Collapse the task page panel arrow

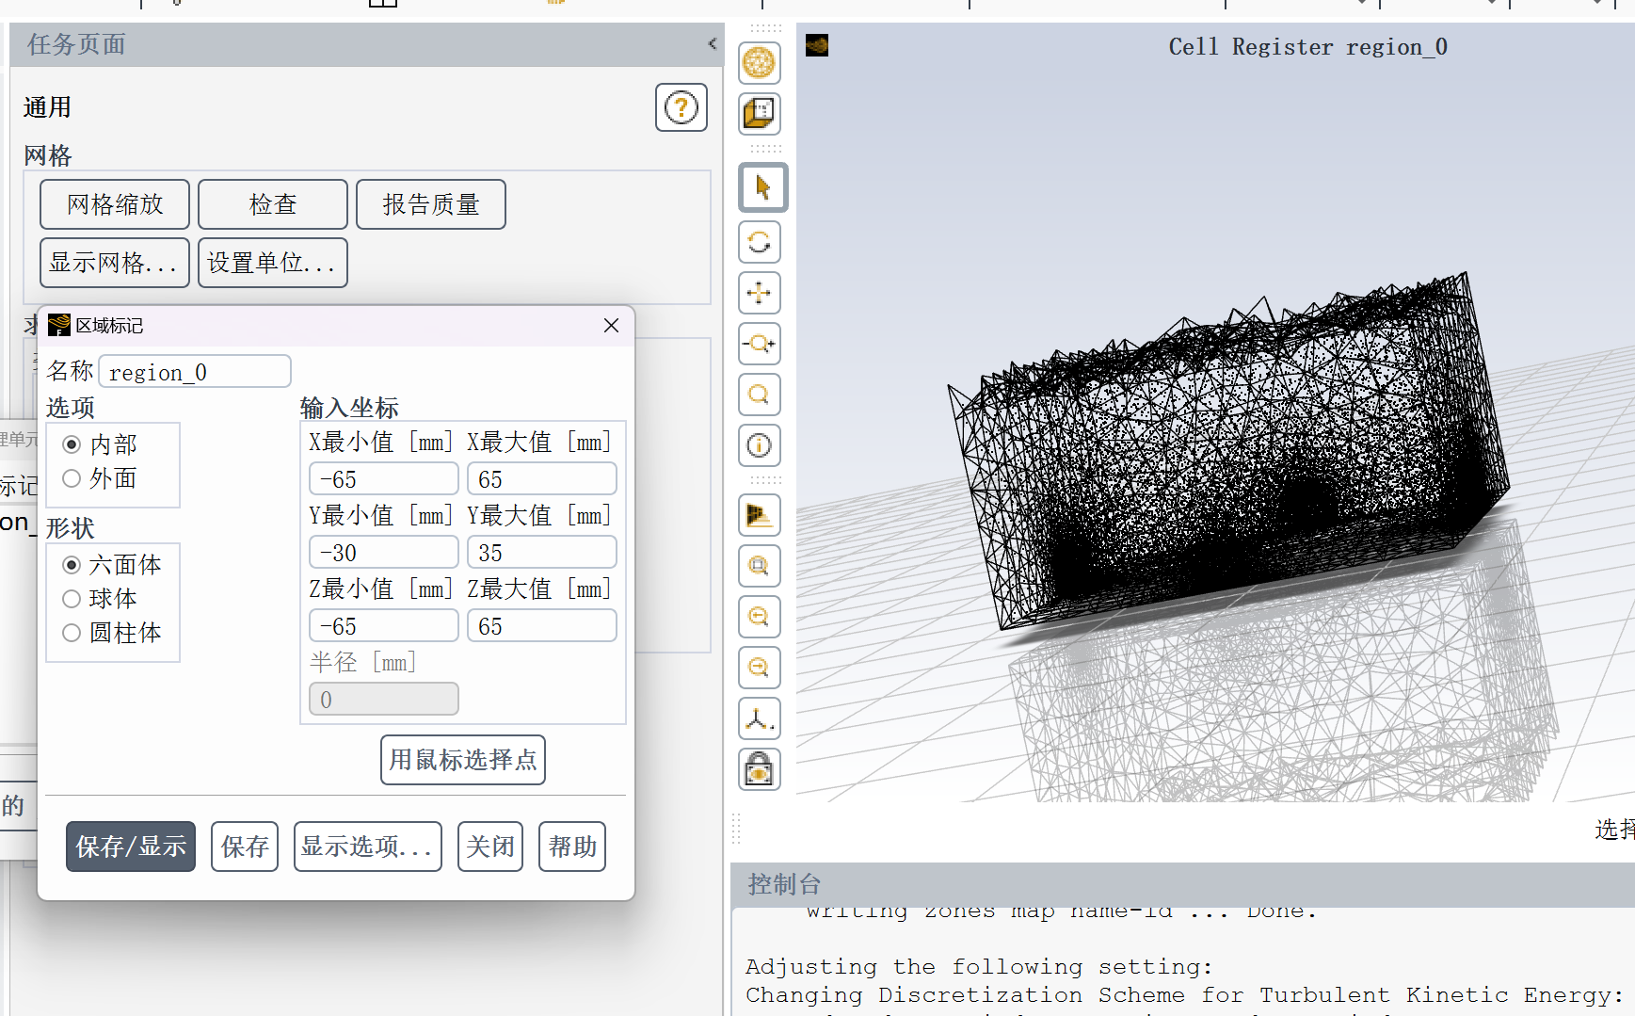[x=712, y=43]
